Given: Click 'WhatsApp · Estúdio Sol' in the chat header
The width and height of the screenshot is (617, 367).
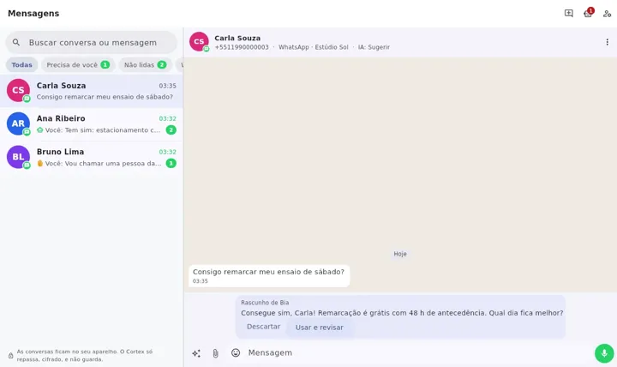Looking at the screenshot, I should (314, 47).
